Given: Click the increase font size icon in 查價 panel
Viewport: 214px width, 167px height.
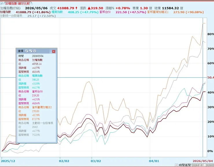Looking at the screenshot, I should coord(27,51).
